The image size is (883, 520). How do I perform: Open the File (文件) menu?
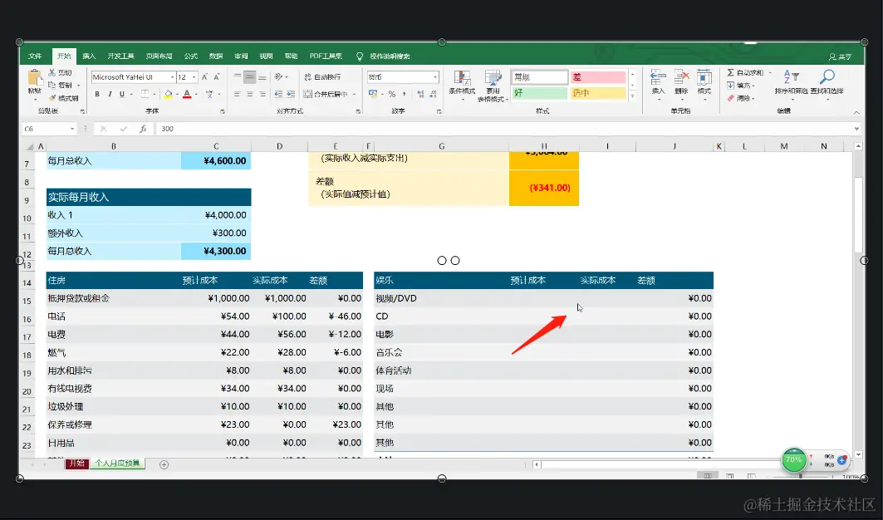35,56
